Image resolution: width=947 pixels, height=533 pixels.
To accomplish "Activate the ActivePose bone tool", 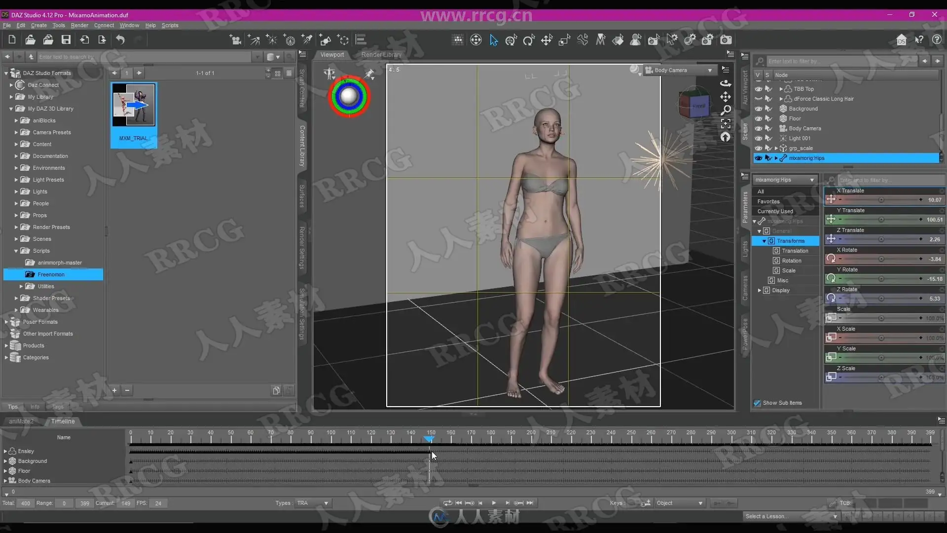I will pos(583,40).
